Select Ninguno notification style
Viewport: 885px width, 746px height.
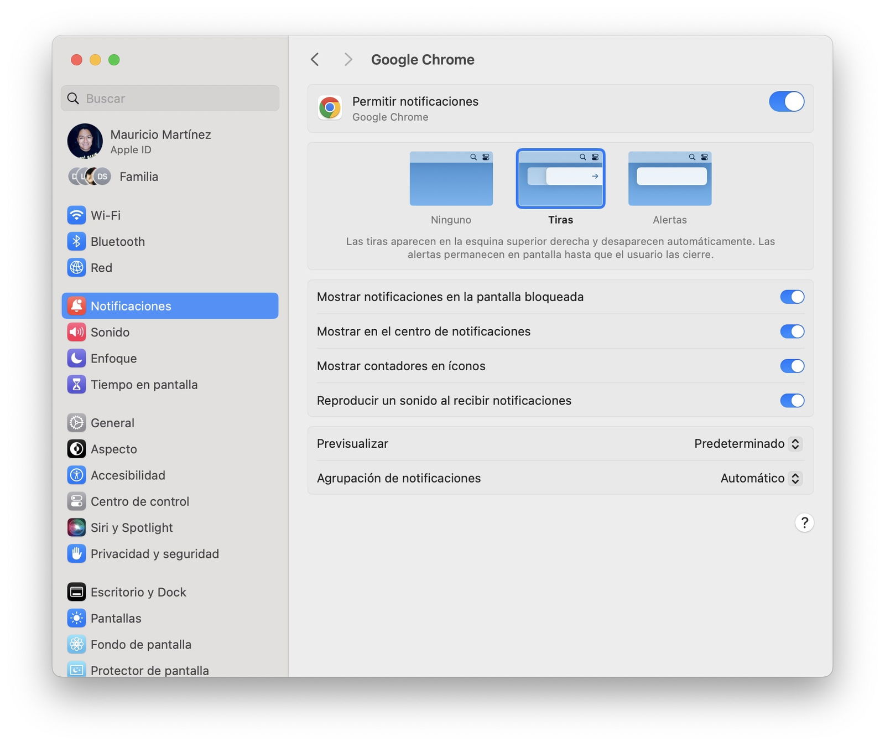click(451, 179)
